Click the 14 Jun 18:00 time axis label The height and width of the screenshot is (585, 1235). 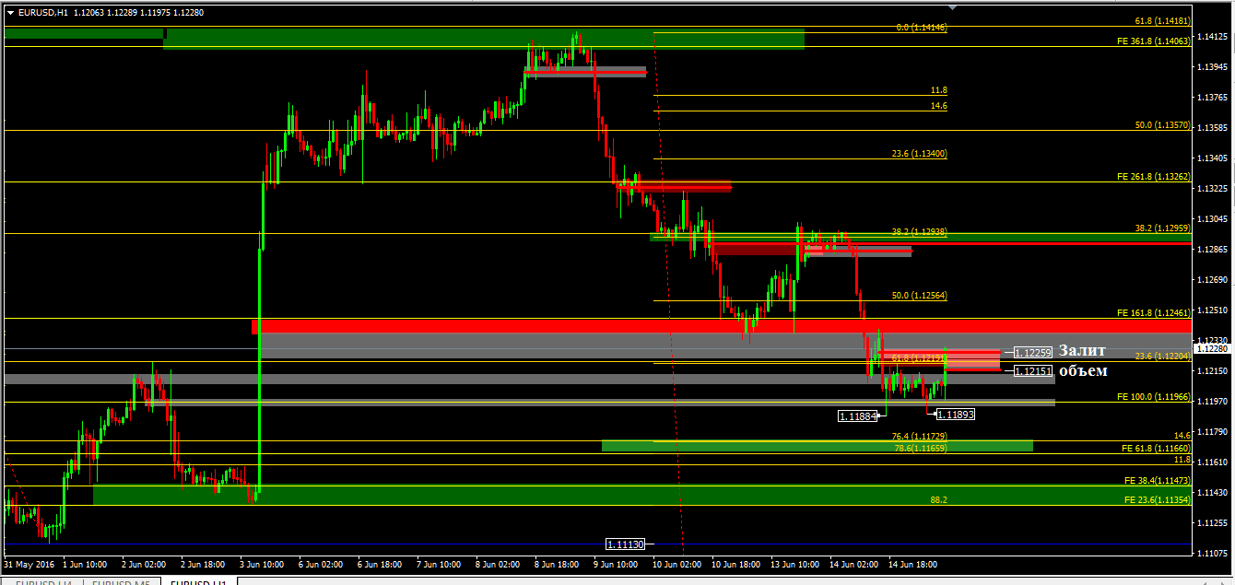tap(912, 563)
